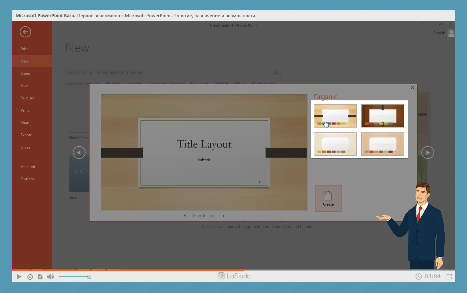Close the Organic template preview dialog

pos(412,88)
